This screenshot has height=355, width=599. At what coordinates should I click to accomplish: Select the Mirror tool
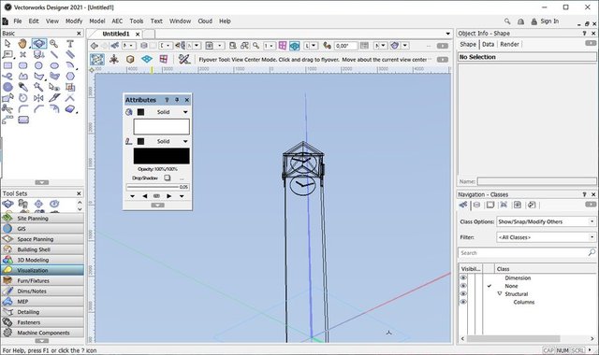tap(38, 98)
